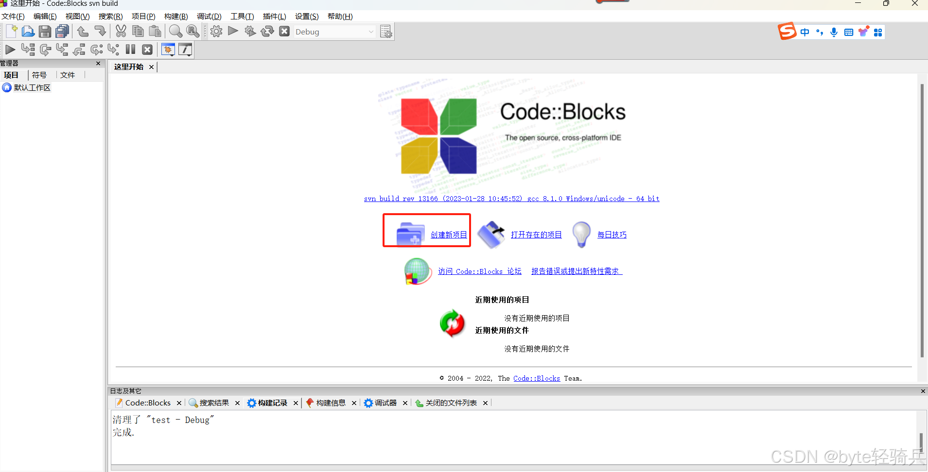
Task: Close the 管理器 side panel
Action: point(98,63)
